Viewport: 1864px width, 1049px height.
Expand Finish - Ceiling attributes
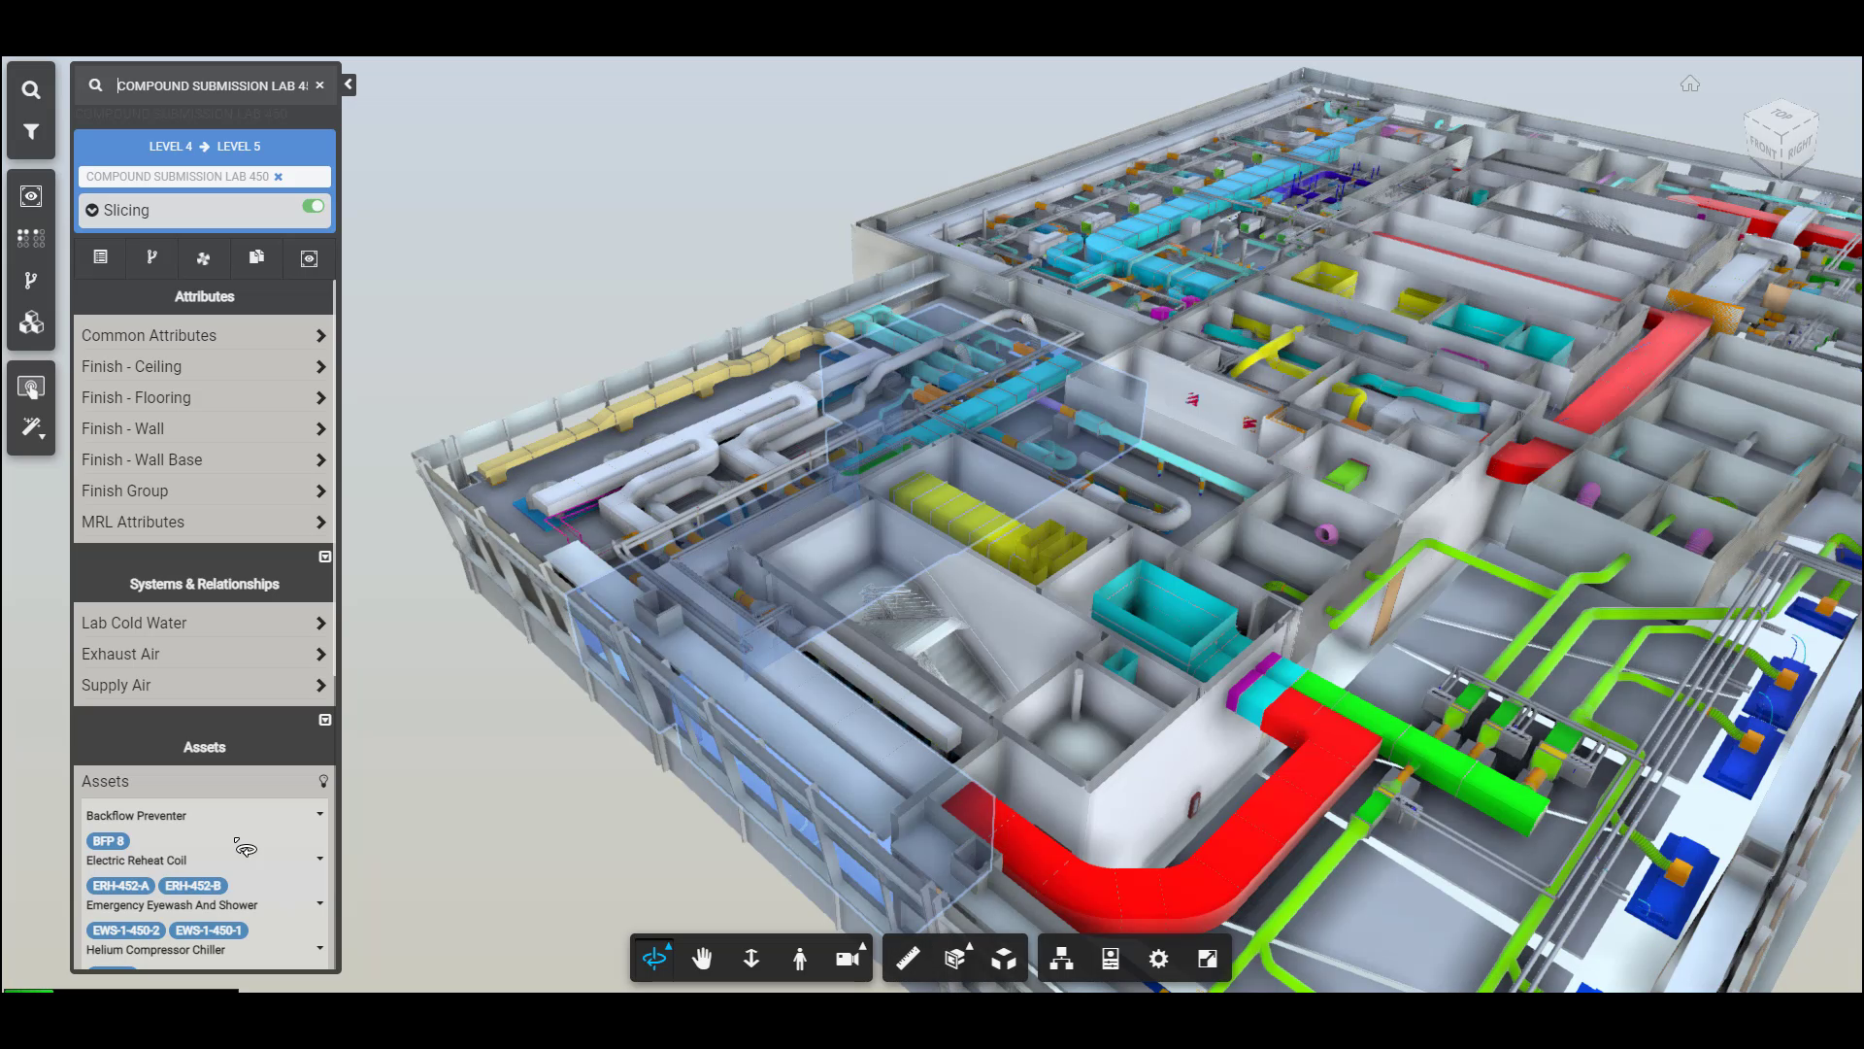pos(204,366)
